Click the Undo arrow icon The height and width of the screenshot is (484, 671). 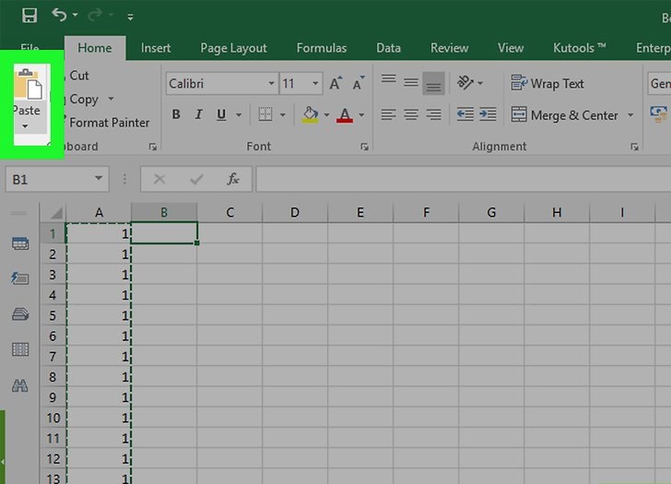(59, 16)
